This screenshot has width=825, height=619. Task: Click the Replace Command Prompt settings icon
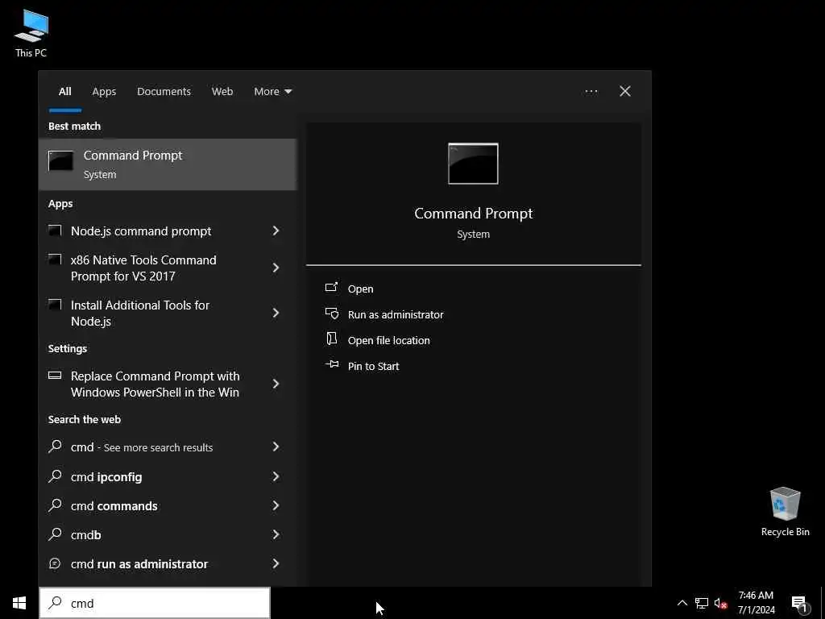click(x=55, y=376)
